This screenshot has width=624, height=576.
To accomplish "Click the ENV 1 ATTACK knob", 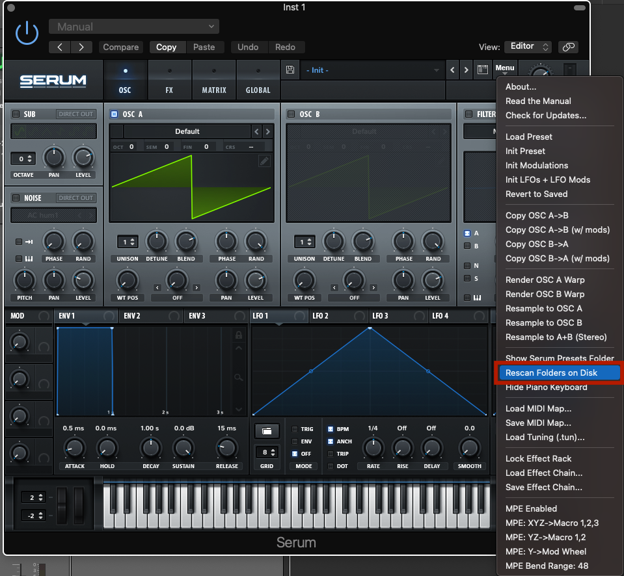I will point(74,448).
